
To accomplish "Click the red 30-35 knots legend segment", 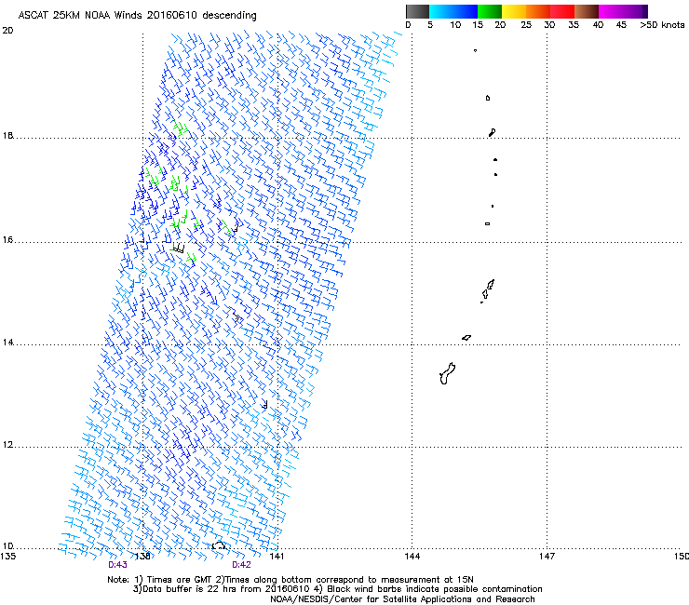I will click(x=562, y=11).
